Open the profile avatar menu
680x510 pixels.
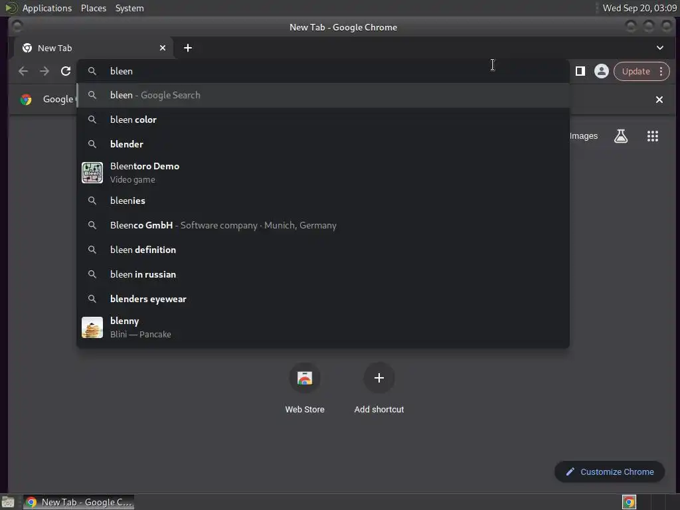click(601, 71)
